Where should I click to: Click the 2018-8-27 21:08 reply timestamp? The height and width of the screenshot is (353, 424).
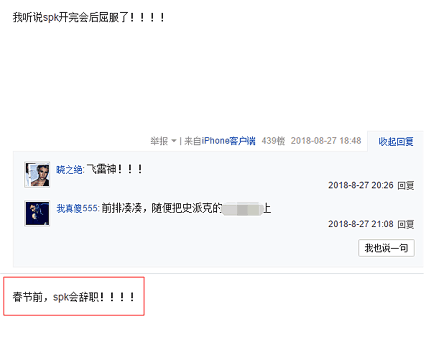361,225
